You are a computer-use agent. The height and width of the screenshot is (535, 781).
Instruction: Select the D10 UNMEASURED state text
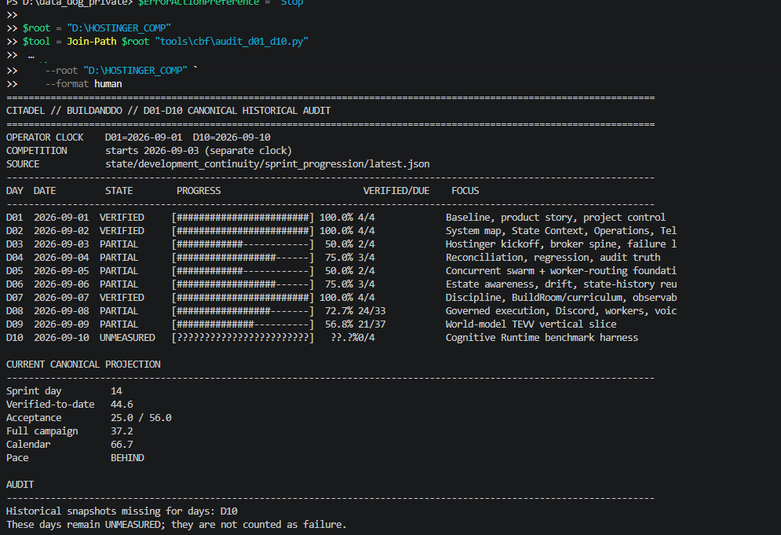(127, 338)
